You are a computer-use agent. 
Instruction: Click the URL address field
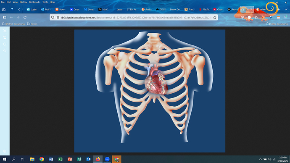click(136, 18)
